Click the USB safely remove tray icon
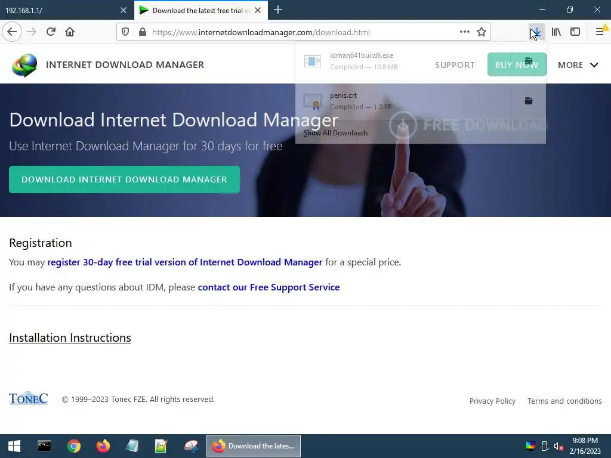611x458 pixels. coord(545,446)
